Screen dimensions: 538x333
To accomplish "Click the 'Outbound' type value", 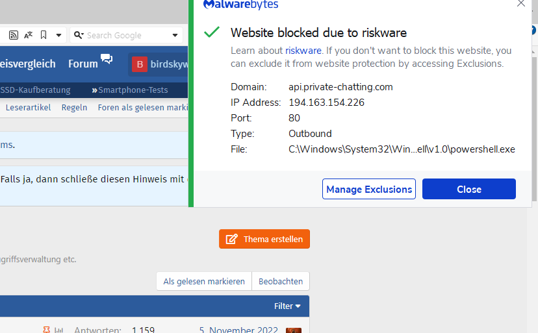I will pyautogui.click(x=310, y=134).
